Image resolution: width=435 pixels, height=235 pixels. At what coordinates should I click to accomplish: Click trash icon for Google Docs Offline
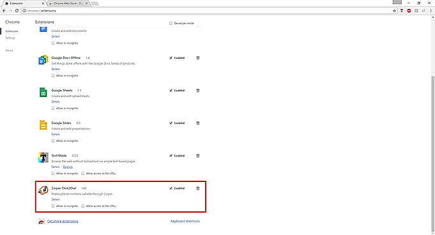tap(198, 57)
